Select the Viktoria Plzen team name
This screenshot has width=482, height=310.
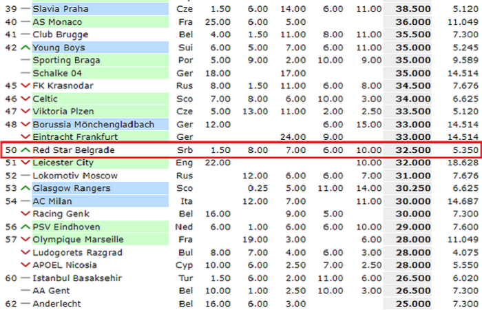(x=63, y=112)
